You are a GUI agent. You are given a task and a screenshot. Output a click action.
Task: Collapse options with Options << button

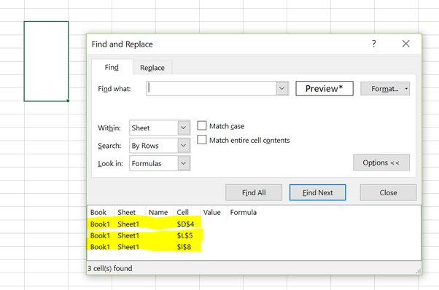pos(381,162)
